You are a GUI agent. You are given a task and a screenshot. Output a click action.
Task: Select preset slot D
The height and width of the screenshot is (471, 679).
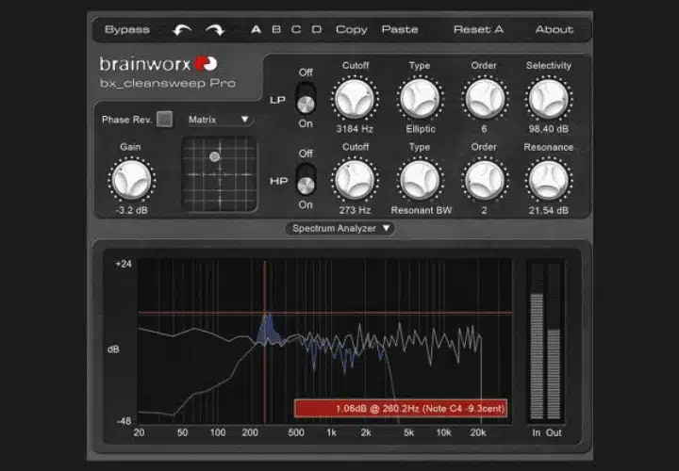pyautogui.click(x=317, y=29)
